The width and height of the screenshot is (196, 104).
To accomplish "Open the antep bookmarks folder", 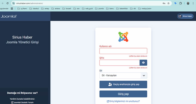I will click(45, 9).
